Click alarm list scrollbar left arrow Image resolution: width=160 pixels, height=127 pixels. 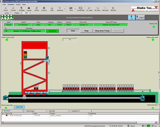point(2,122)
